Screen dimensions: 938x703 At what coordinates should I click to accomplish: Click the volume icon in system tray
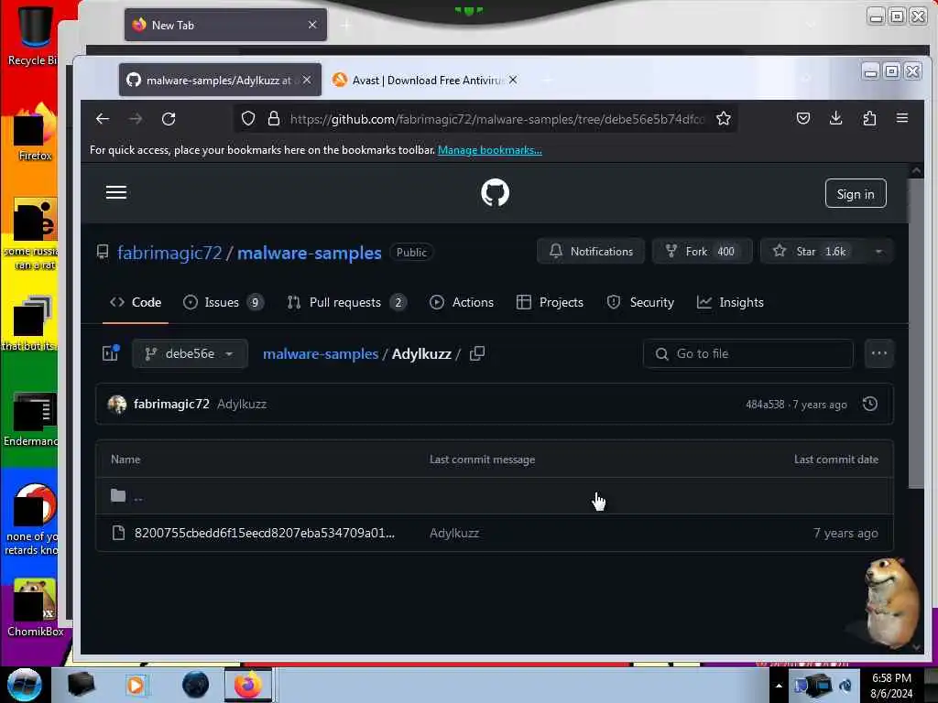845,686
